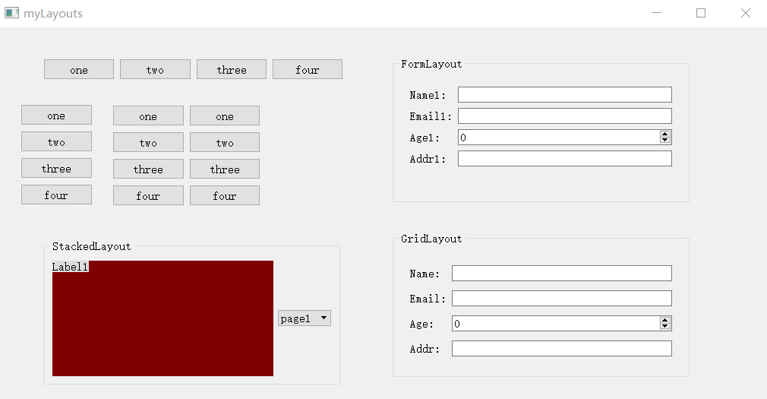Click the 'three' button in the horizontal row
767x399 pixels.
[x=232, y=69]
